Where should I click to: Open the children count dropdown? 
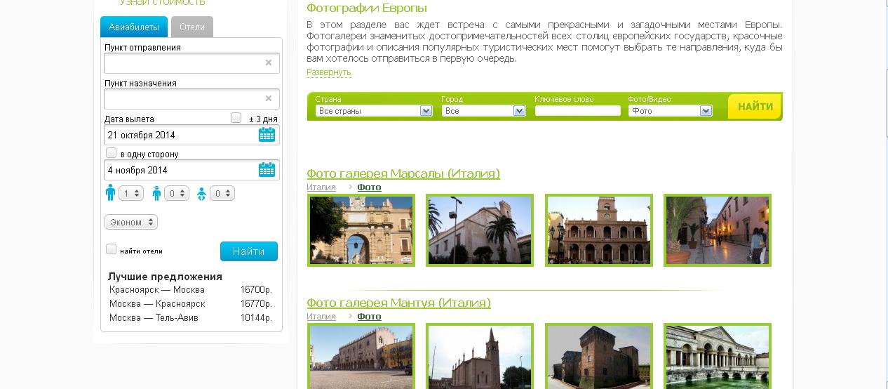[x=177, y=193]
